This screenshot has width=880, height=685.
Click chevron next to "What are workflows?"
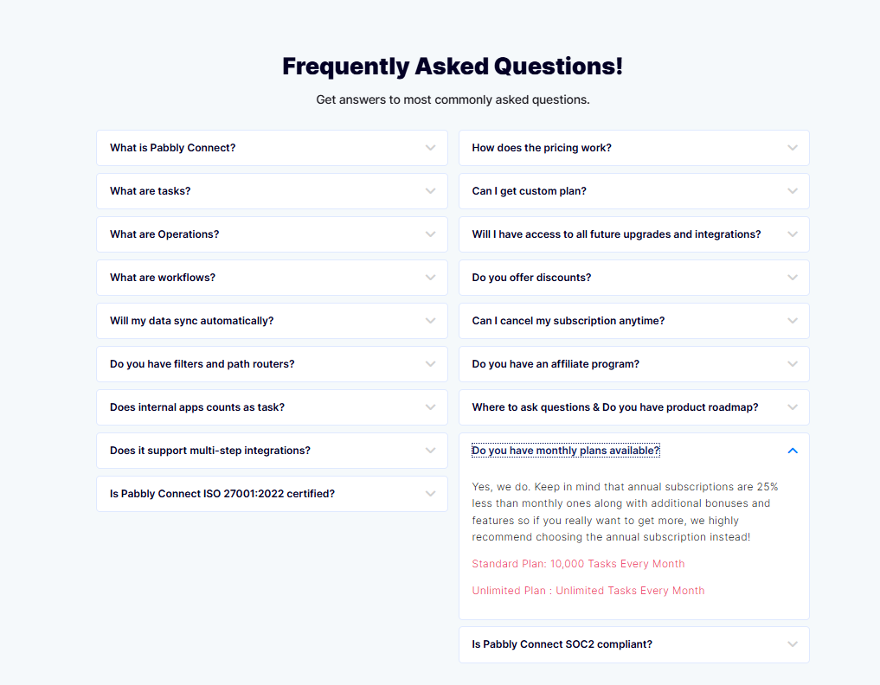coord(430,278)
